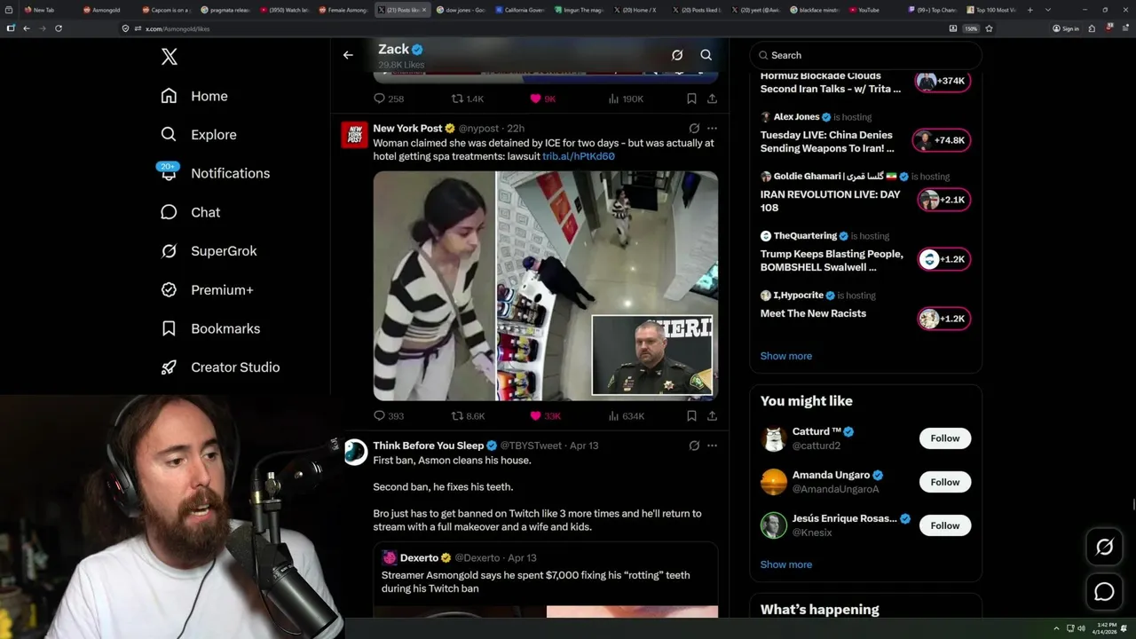Click the Grok icon in Zack's header
Screen dimensions: 1136x639
[677, 55]
